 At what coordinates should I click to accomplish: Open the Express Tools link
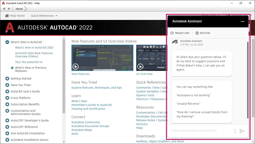coord(145,95)
